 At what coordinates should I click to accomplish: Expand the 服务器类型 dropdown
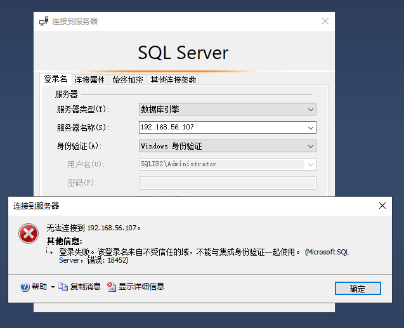tap(311, 110)
